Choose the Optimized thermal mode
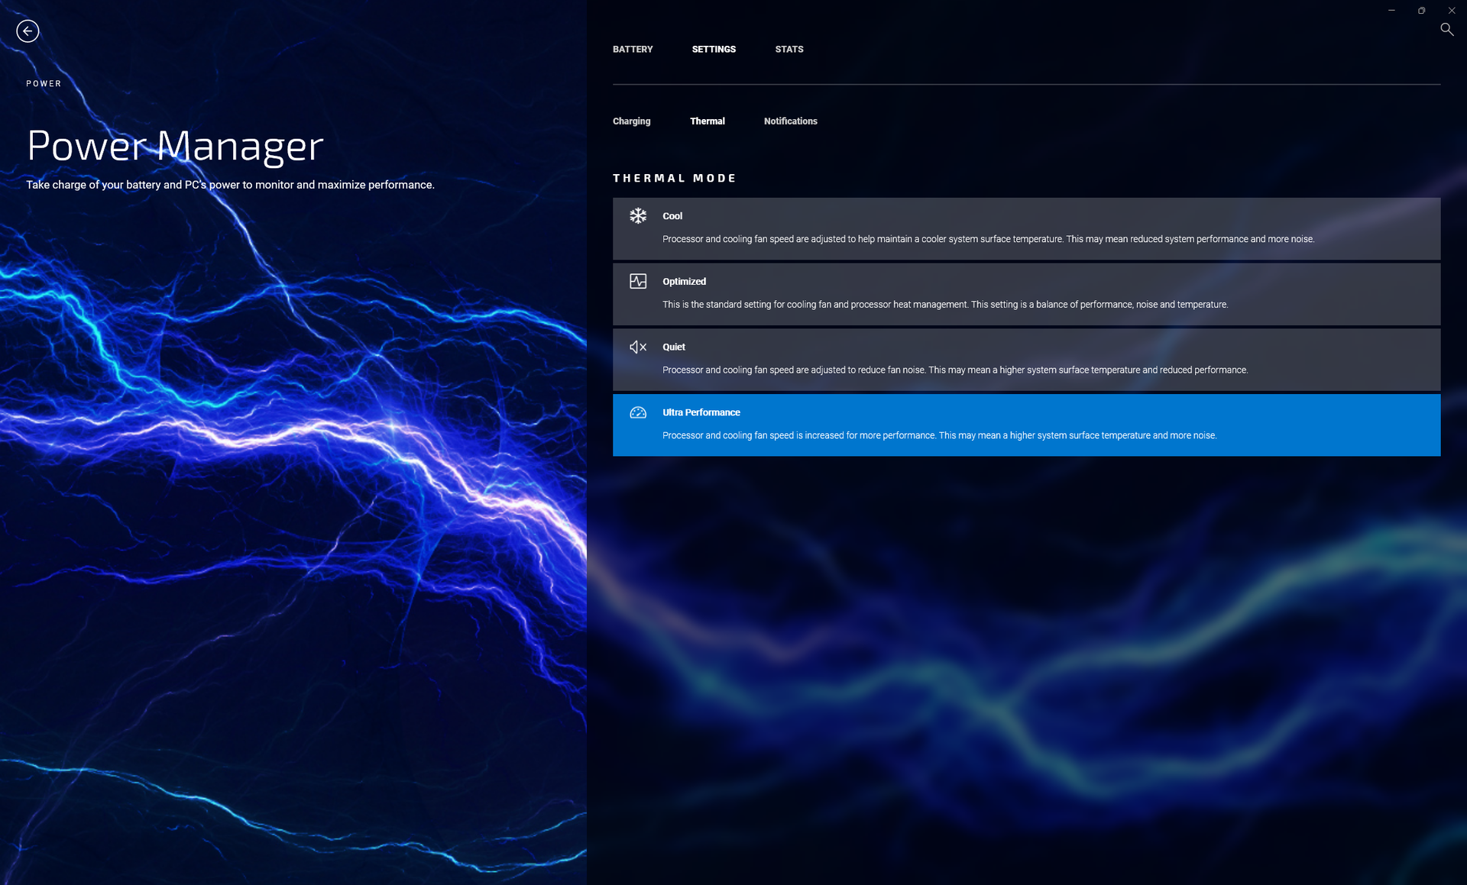This screenshot has height=885, width=1467. (x=1026, y=294)
